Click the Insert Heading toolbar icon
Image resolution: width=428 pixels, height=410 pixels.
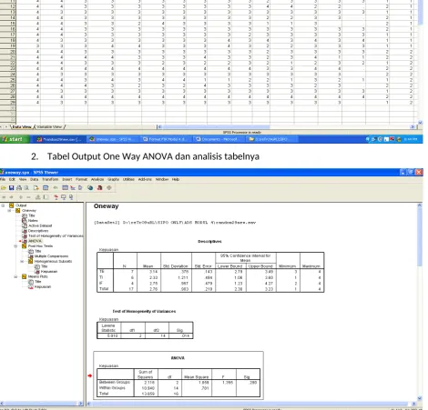(56, 197)
